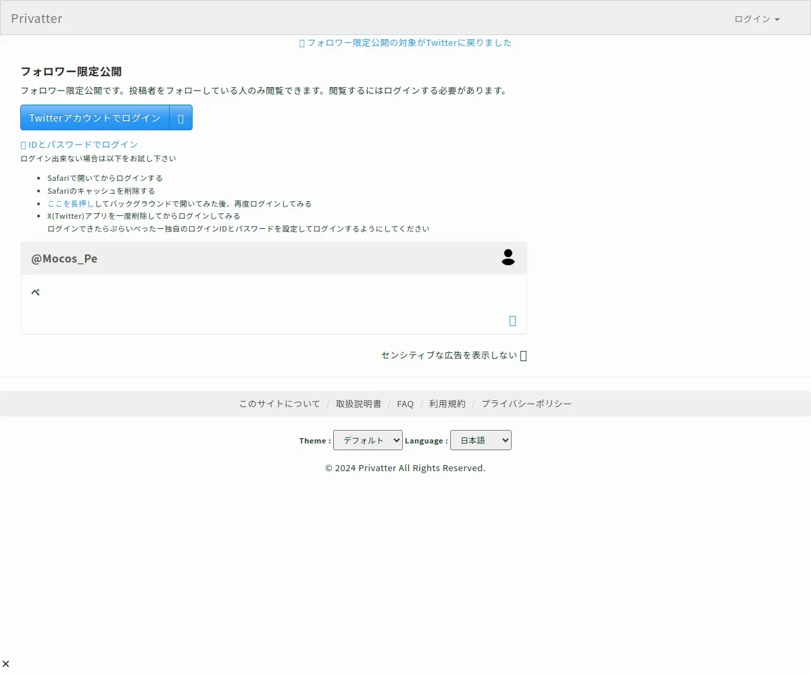The width and height of the screenshot is (811, 675).
Task: Open the Theme dropdown showing デフォルト
Action: tap(368, 440)
